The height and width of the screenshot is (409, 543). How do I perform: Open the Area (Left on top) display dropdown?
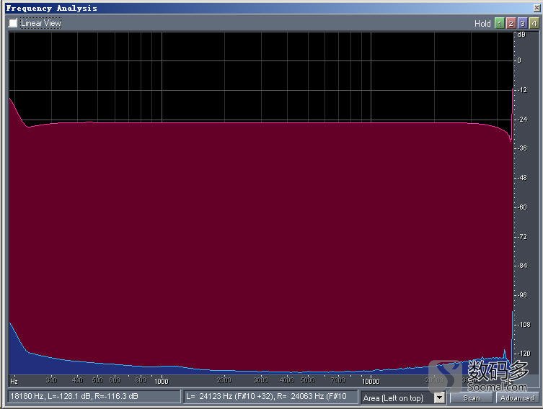[397, 397]
